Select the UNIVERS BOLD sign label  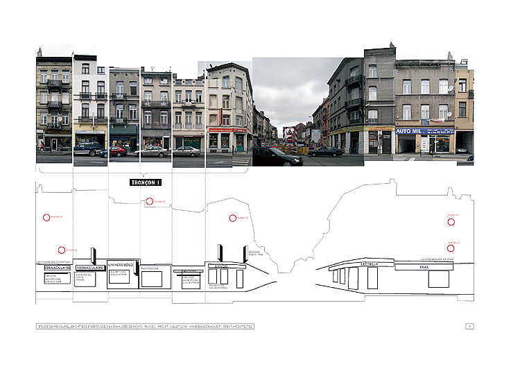pos(121,265)
